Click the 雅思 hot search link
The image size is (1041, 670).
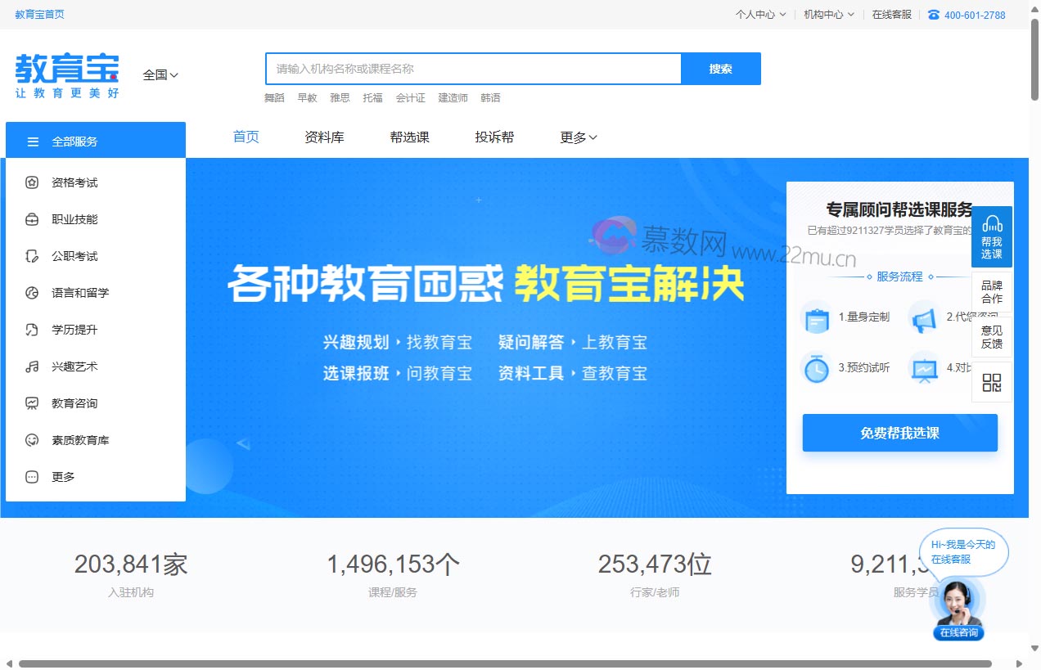click(x=340, y=98)
